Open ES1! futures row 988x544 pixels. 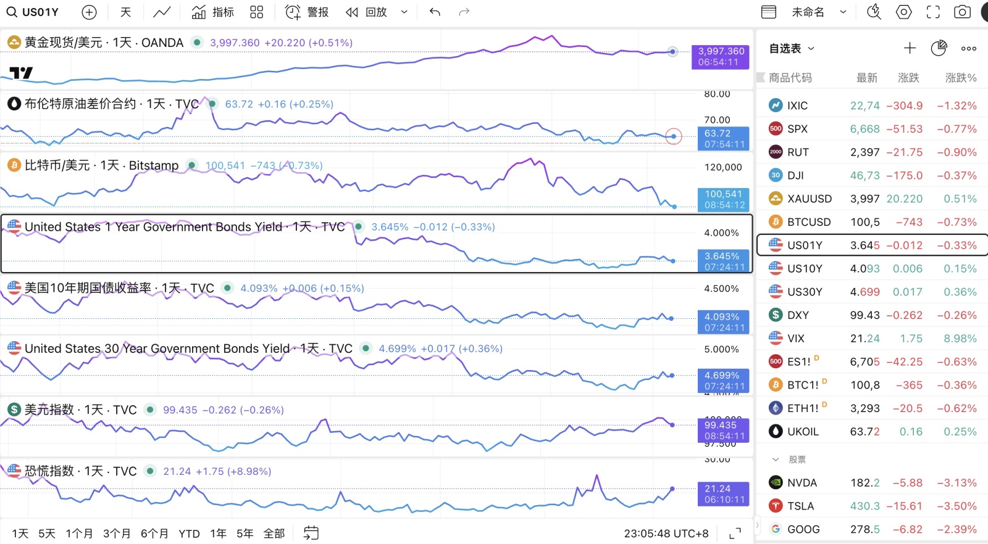point(872,361)
